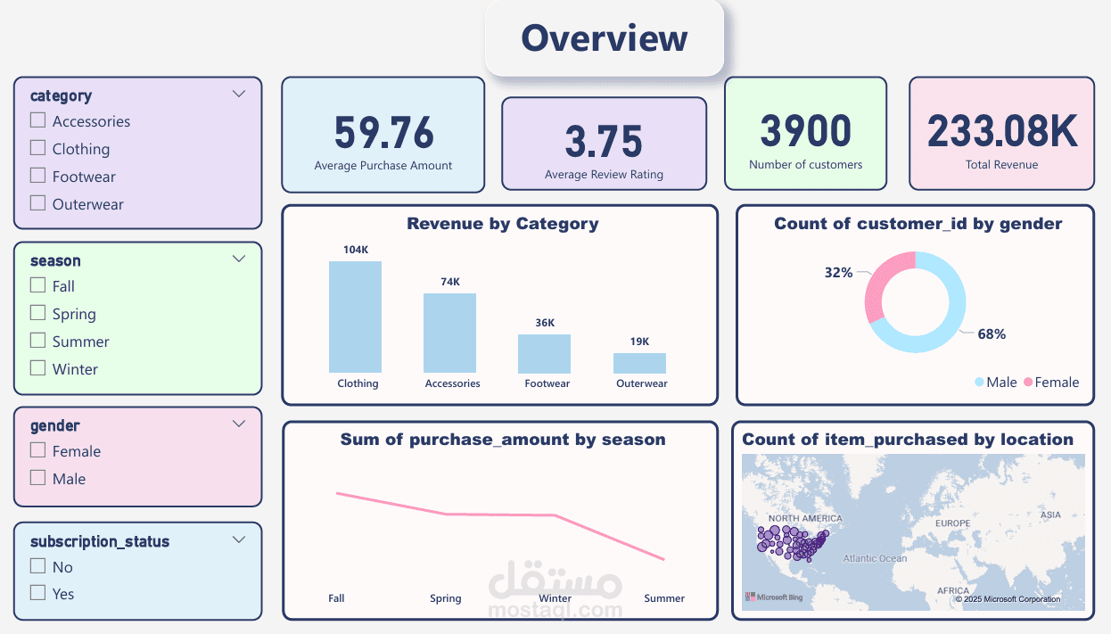
Task: Select the Total Revenue KPI card
Action: point(1001,134)
